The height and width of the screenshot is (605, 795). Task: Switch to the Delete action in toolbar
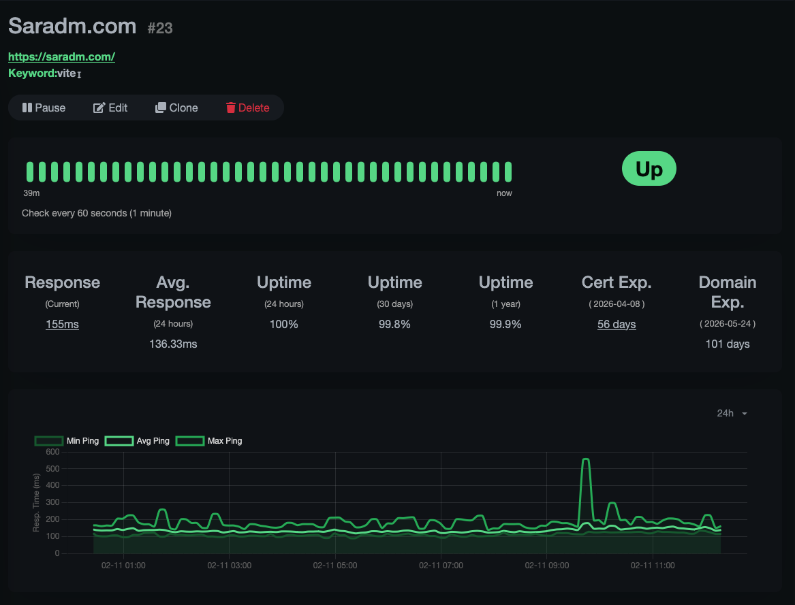point(247,108)
